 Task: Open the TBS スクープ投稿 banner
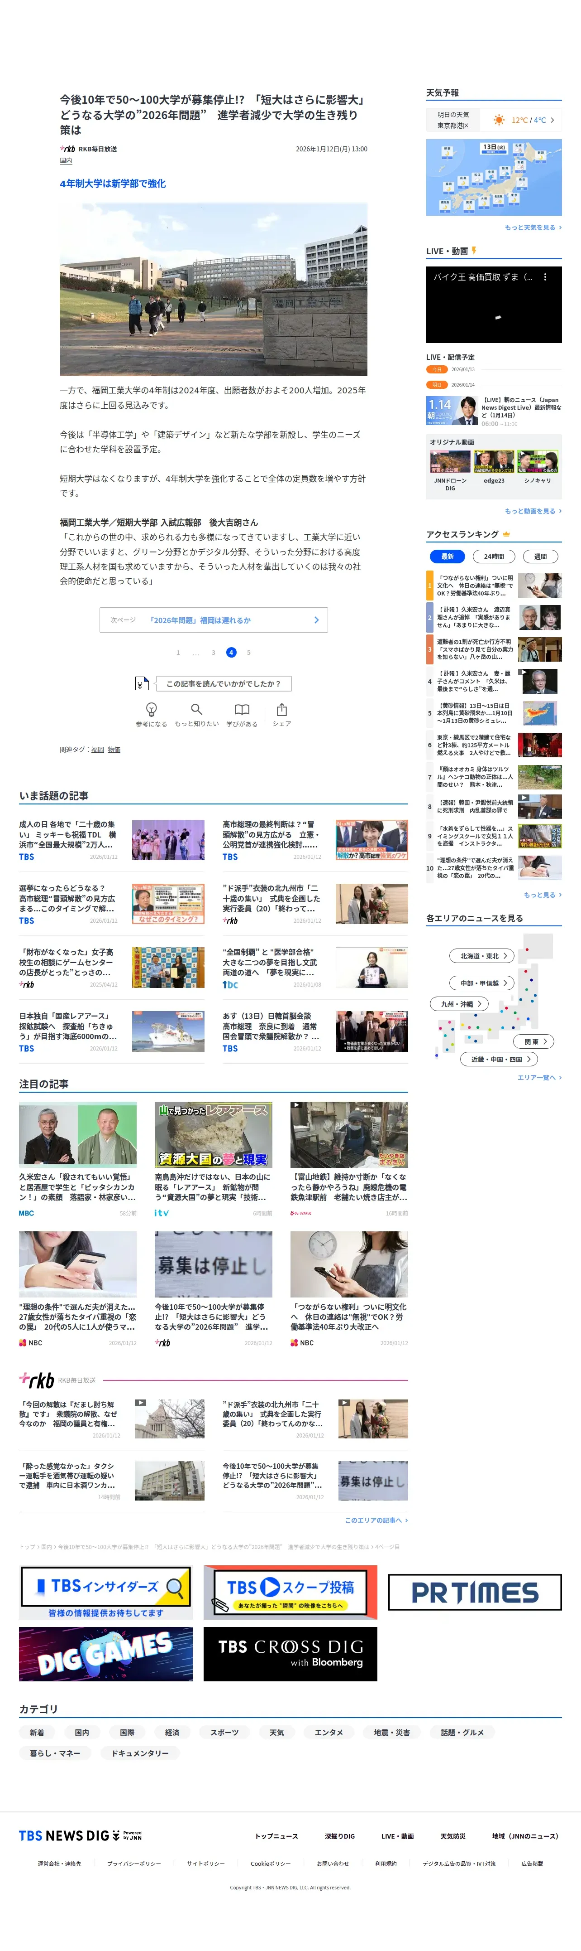click(290, 1592)
